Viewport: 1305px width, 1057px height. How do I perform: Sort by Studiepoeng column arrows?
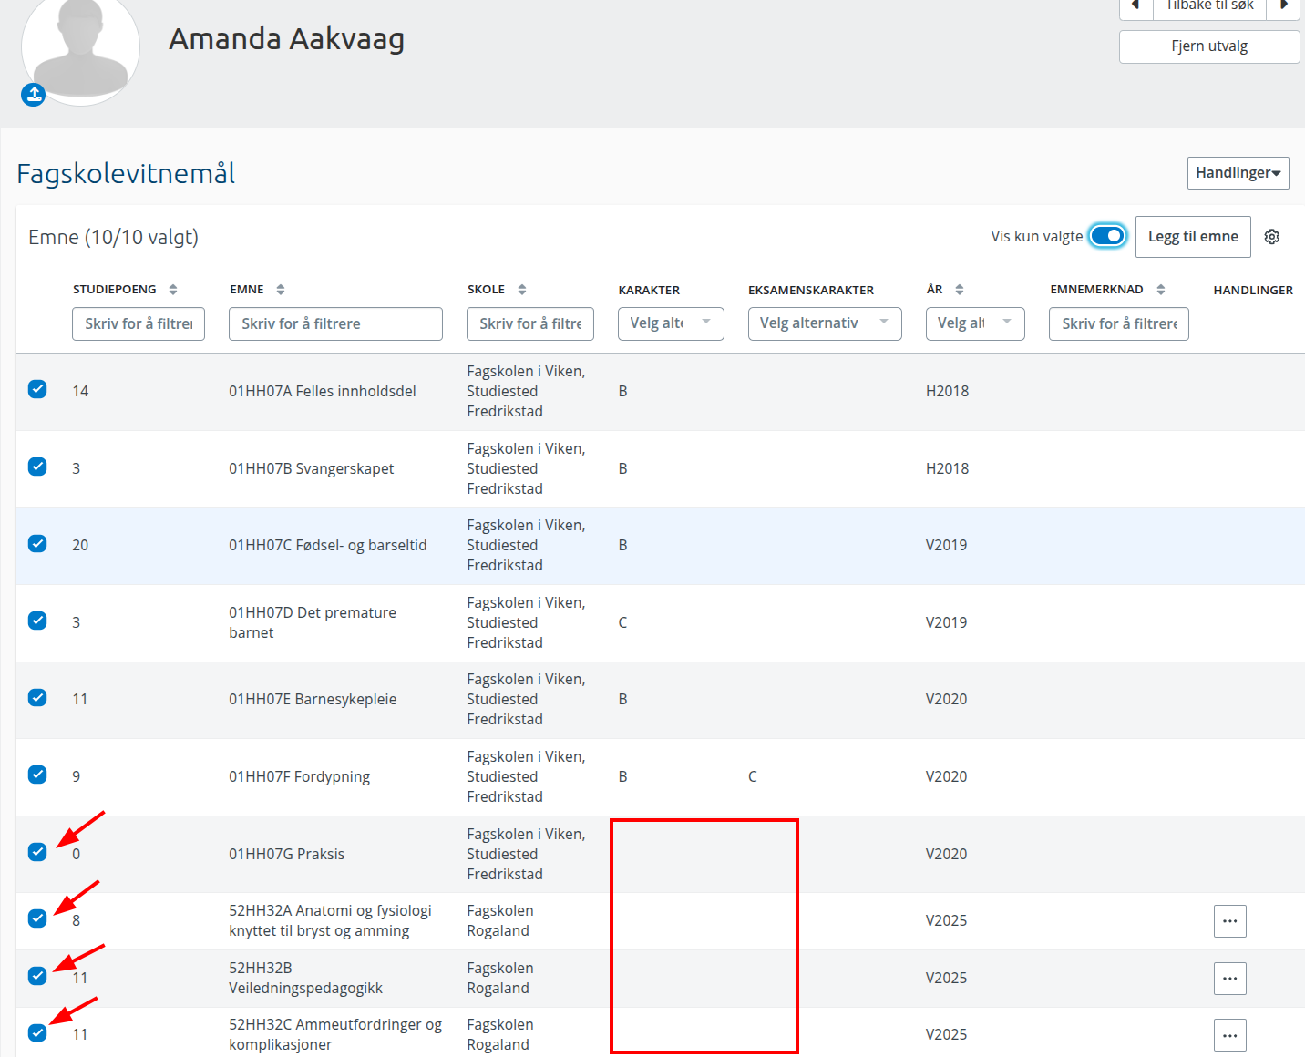[x=173, y=290]
